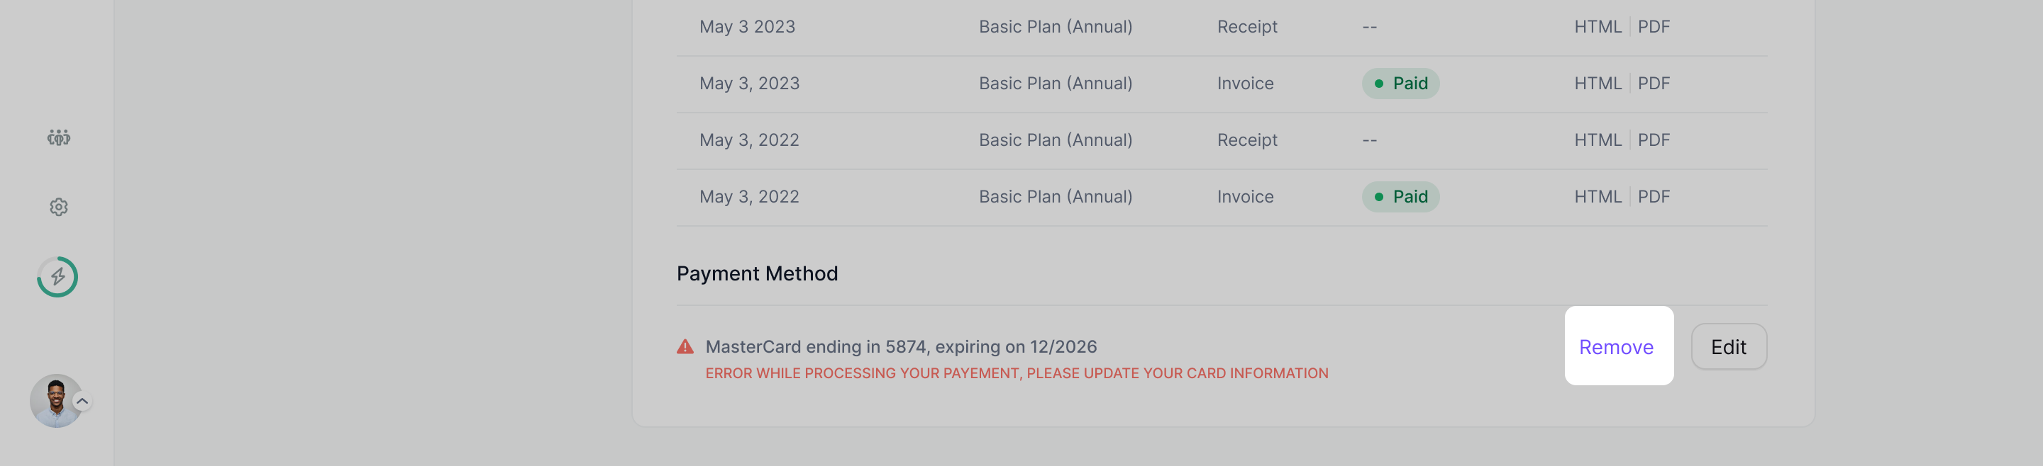The height and width of the screenshot is (466, 2043).
Task: Click the user profile avatar
Action: (56, 401)
